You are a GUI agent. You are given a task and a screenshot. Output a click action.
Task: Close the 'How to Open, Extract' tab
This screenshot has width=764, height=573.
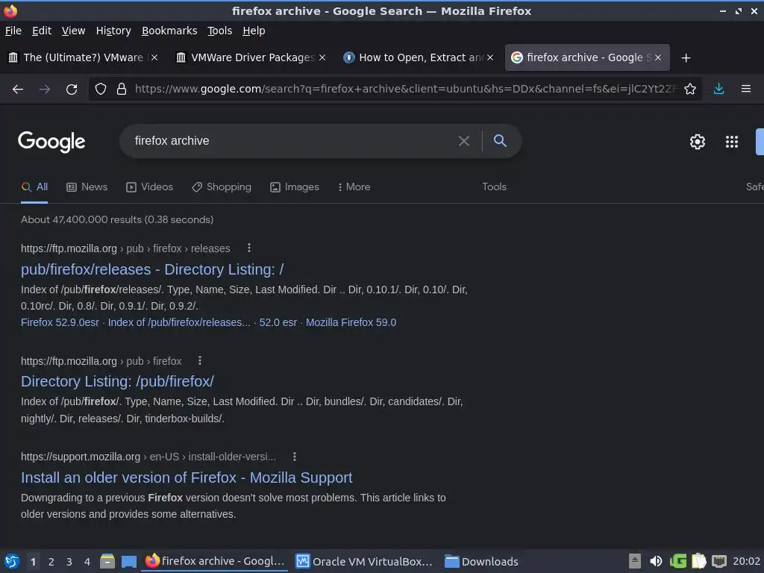(490, 57)
